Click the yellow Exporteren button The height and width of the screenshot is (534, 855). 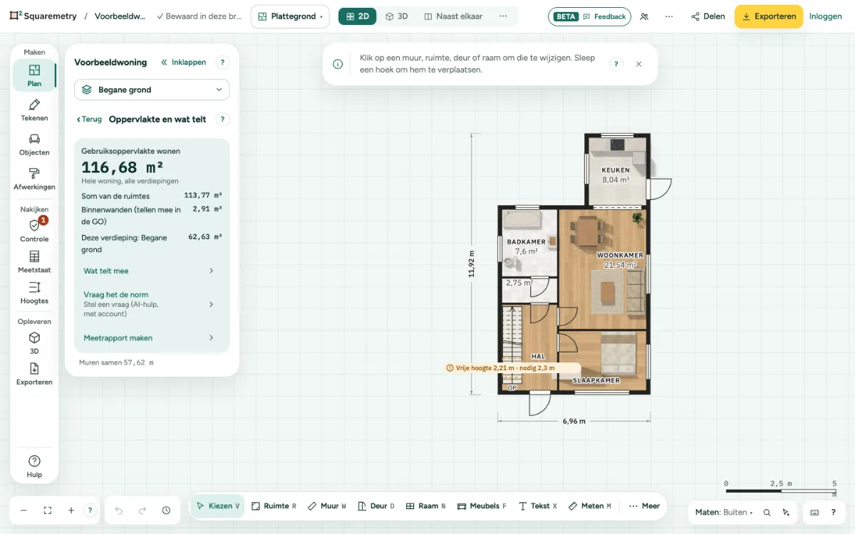coord(769,16)
